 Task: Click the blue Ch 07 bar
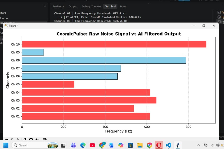(71, 68)
